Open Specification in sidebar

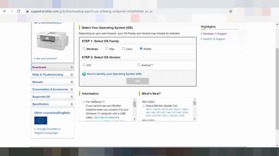point(53,104)
